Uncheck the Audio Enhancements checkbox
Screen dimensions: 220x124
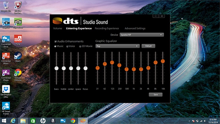56,41
